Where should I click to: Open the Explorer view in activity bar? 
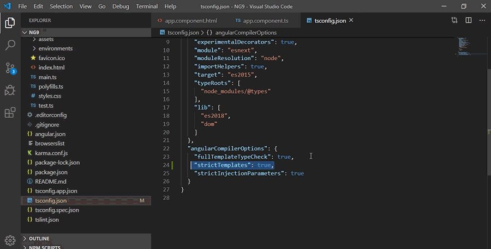click(10, 23)
